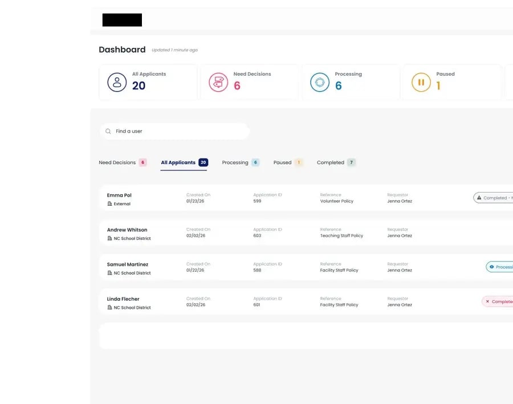
Task: Click the 7 badge on Completed tab
Action: (x=351, y=162)
